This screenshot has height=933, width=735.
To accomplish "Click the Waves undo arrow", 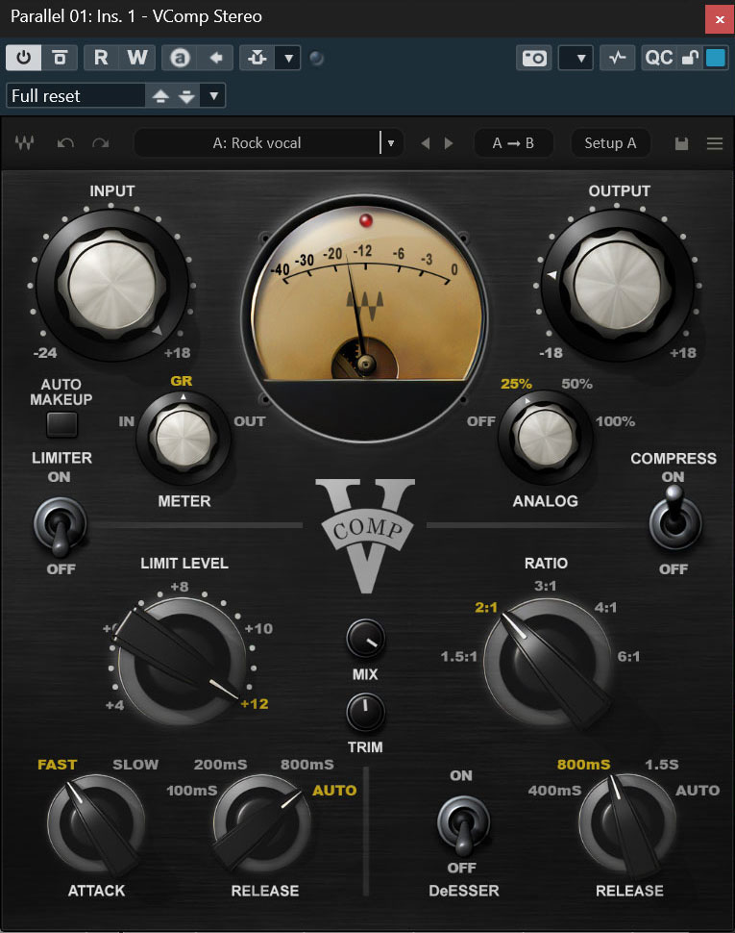I will tap(65, 143).
